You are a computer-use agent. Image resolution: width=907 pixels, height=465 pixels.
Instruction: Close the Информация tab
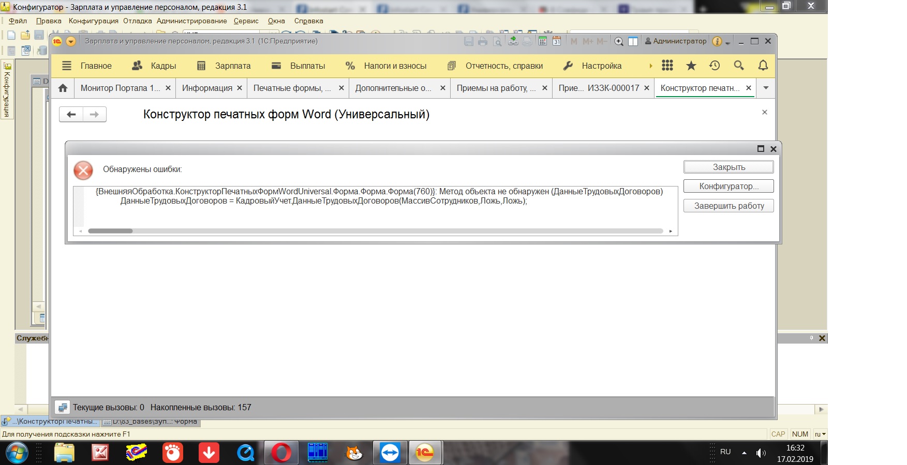[240, 88]
